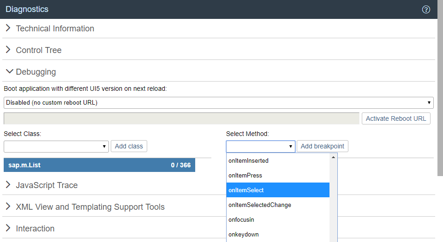Click the custom reboot URL input field
The image size is (443, 242).
[x=181, y=118]
